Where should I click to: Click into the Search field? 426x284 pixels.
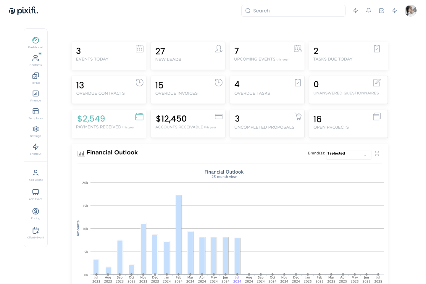click(293, 11)
